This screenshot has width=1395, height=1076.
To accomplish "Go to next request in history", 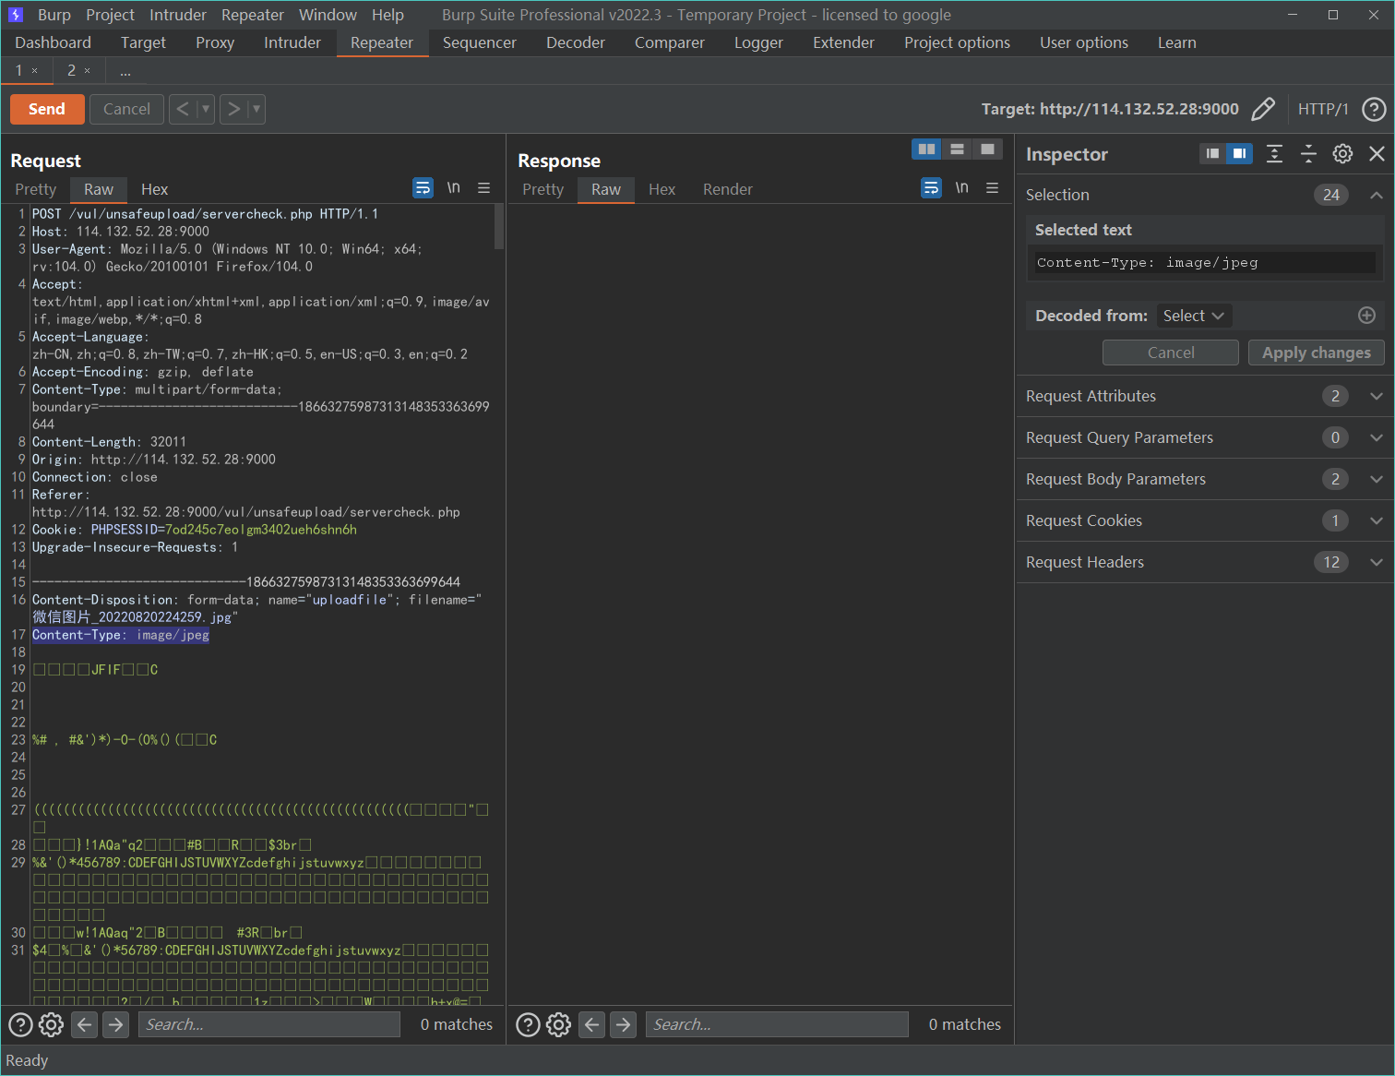I will tap(234, 109).
